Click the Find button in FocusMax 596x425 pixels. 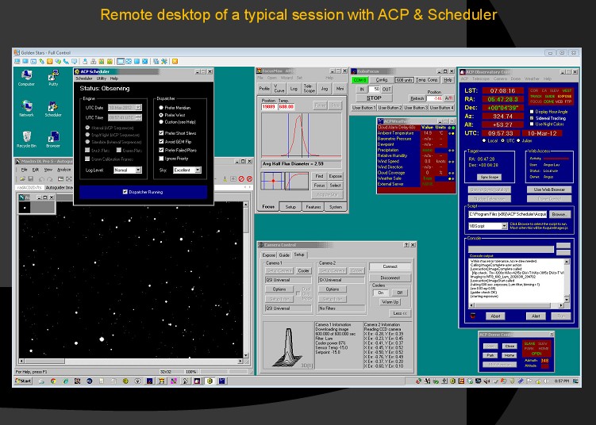click(319, 176)
